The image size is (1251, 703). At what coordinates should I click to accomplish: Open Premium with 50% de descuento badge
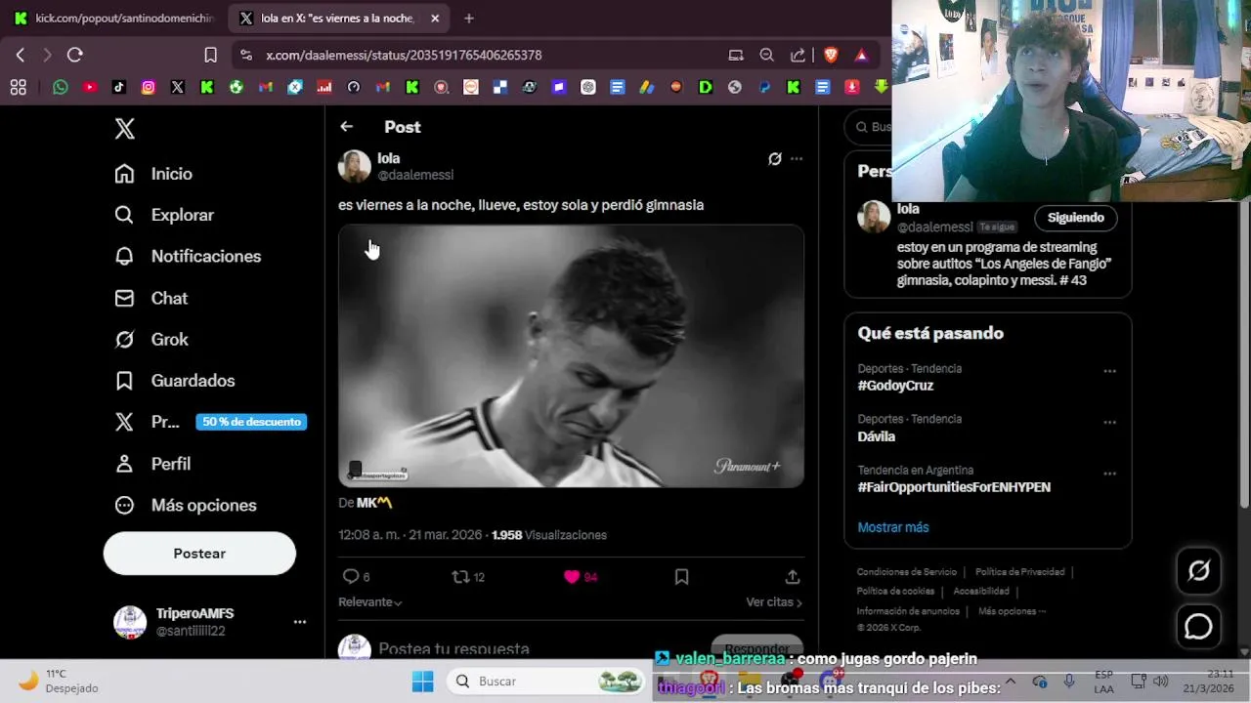pyautogui.click(x=210, y=422)
